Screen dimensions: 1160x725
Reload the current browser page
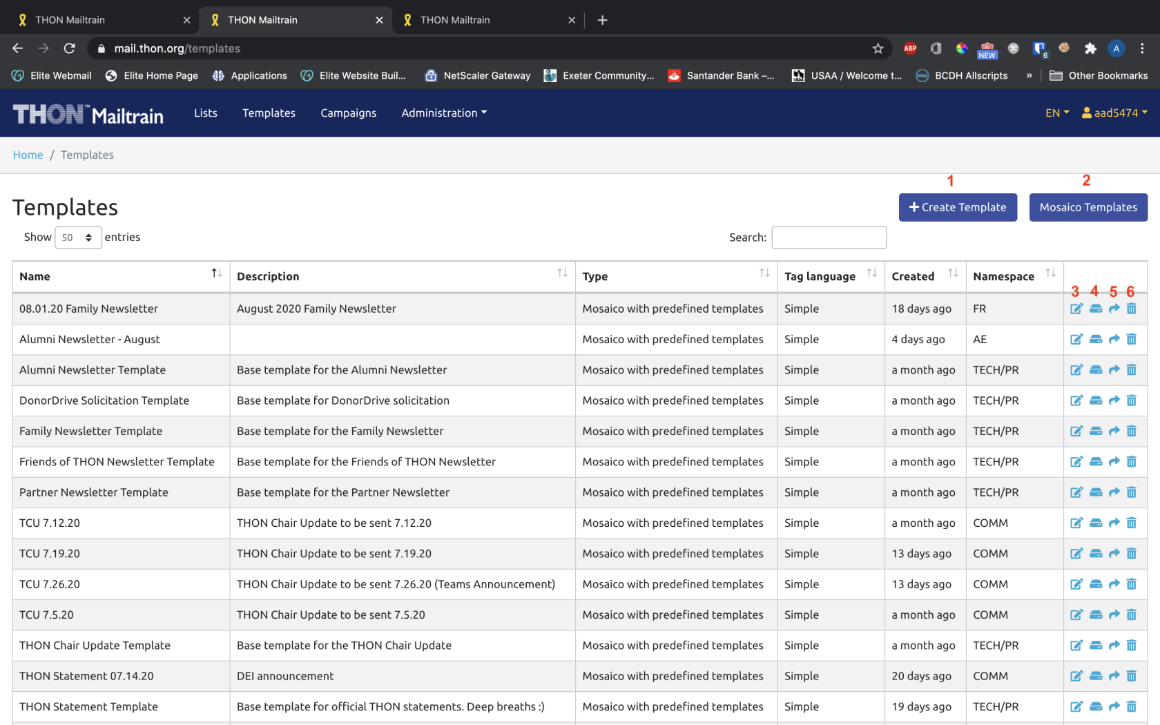(x=69, y=48)
